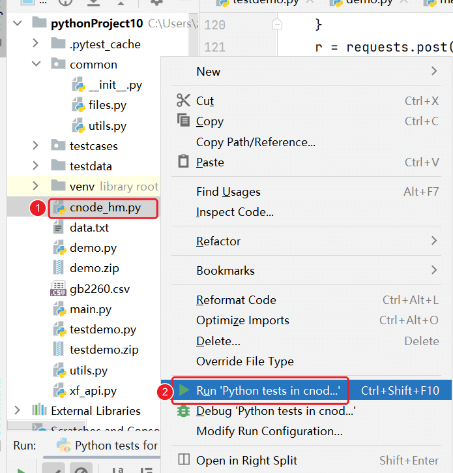Open the Refactor submenu

pos(306,241)
